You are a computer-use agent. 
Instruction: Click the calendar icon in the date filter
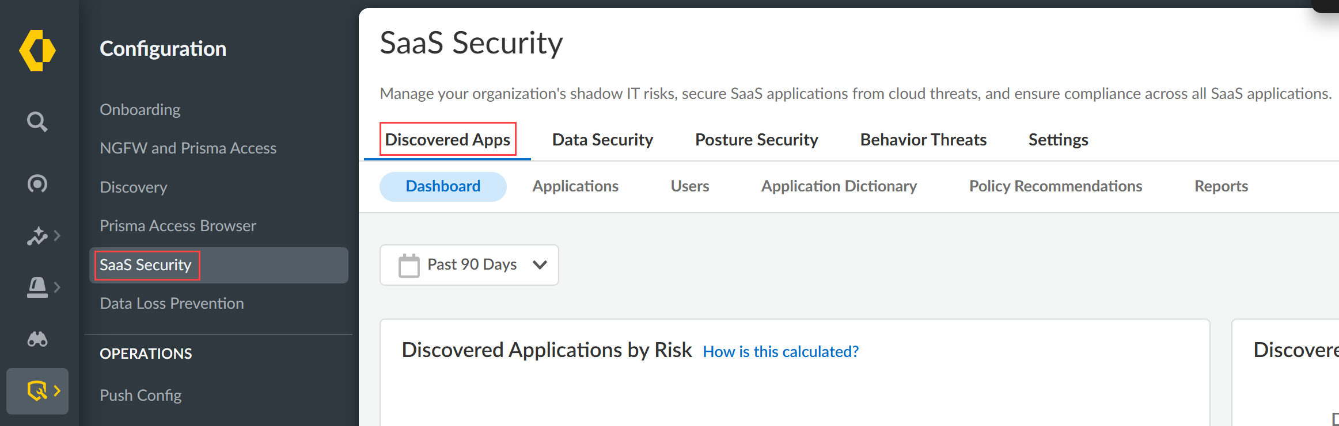(409, 265)
